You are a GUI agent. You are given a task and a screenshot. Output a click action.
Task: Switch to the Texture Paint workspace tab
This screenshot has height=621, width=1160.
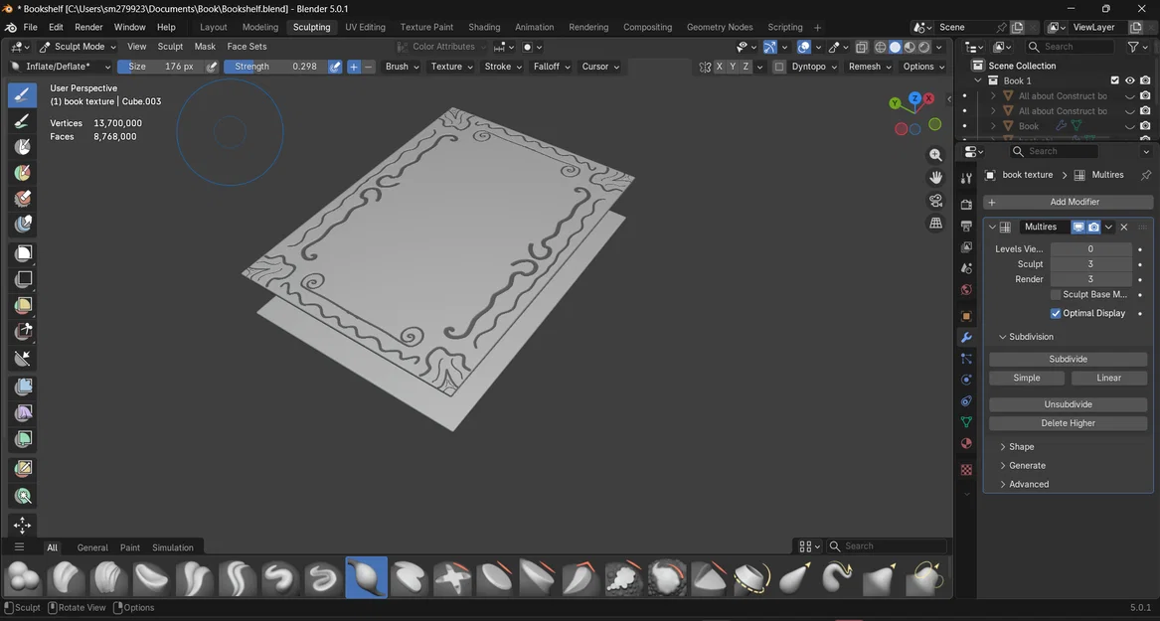[x=426, y=27]
